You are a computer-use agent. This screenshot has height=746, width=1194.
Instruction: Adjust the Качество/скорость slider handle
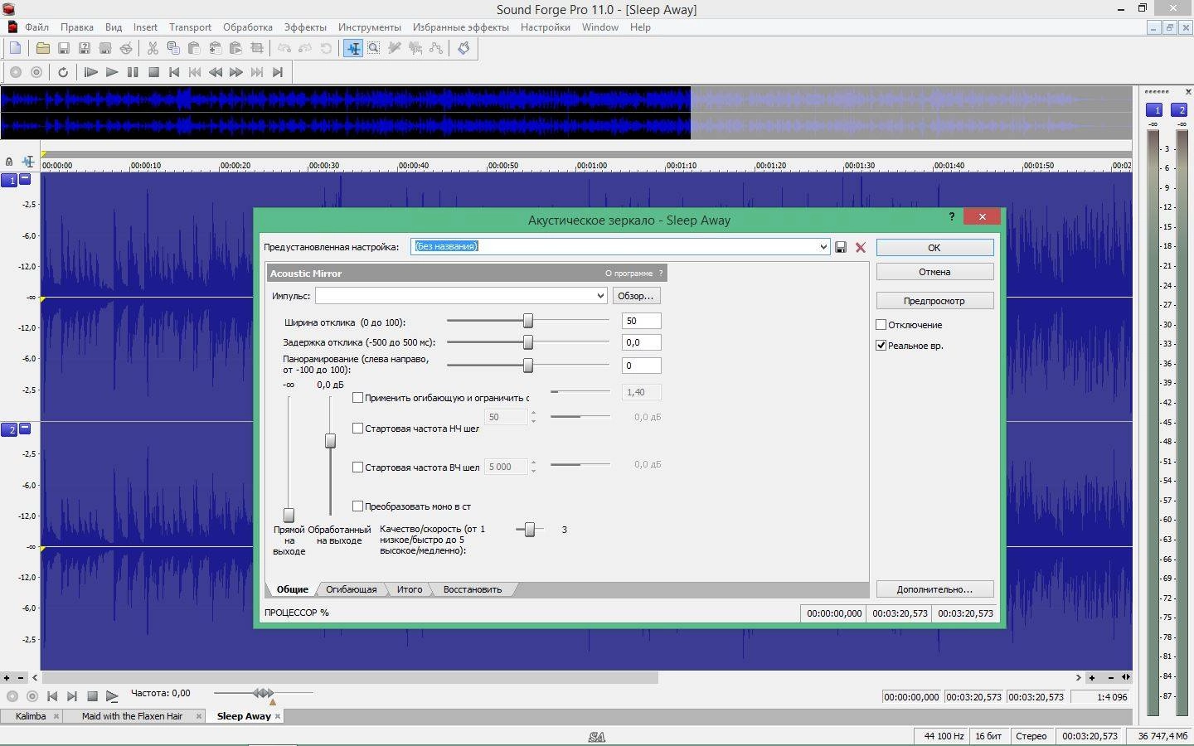tap(529, 530)
